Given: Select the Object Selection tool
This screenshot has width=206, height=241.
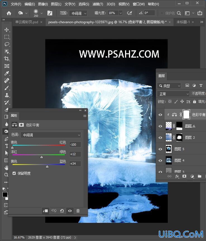Looking at the screenshot, I should pyautogui.click(x=6, y=51).
